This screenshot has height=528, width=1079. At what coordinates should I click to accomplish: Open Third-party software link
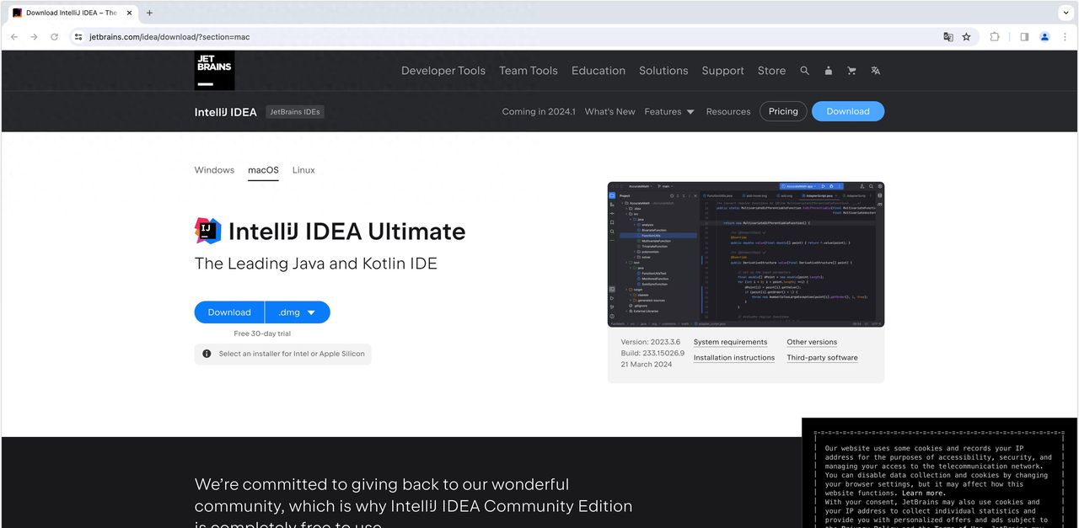[822, 358]
